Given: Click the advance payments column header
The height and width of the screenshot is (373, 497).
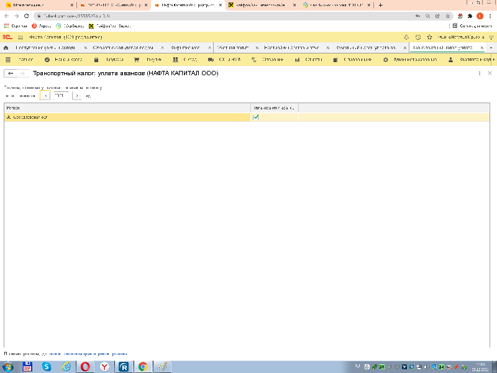Looking at the screenshot, I should pyautogui.click(x=275, y=108).
